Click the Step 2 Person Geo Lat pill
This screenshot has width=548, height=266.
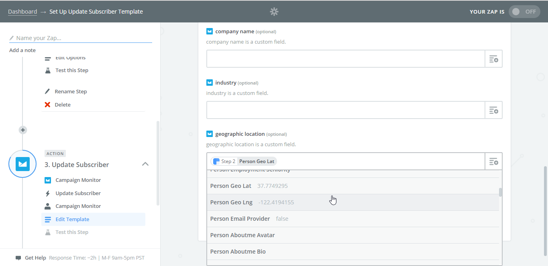[x=244, y=161]
